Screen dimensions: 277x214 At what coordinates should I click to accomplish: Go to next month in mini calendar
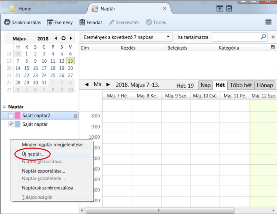tap(71, 39)
